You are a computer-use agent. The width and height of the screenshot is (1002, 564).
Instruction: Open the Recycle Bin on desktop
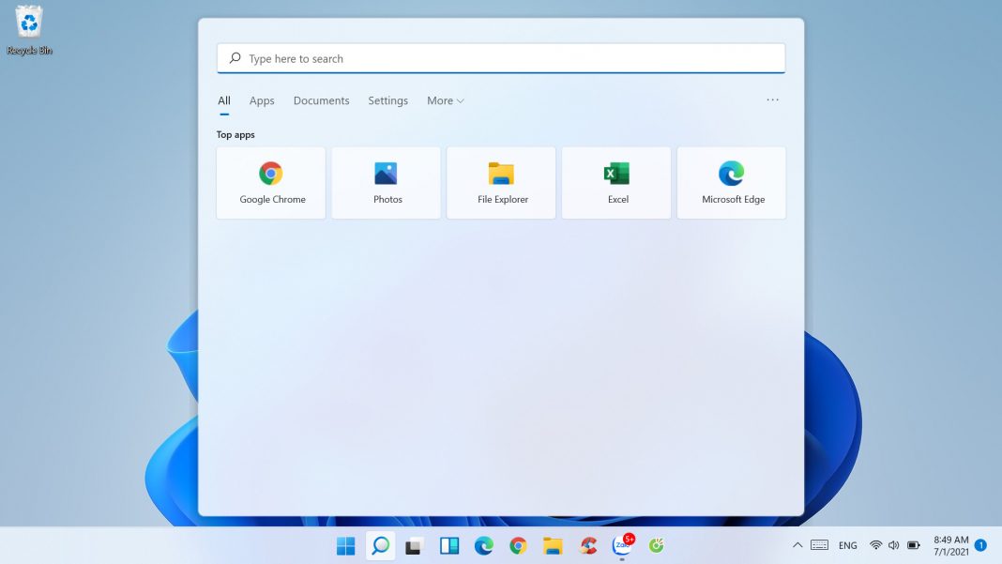click(x=29, y=30)
